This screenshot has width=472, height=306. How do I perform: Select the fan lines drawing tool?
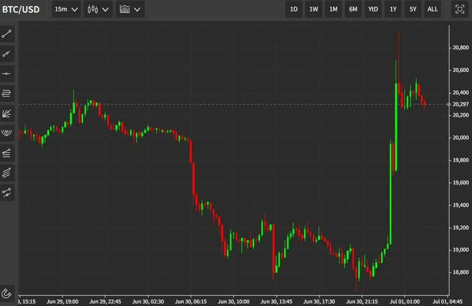pyautogui.click(x=7, y=113)
